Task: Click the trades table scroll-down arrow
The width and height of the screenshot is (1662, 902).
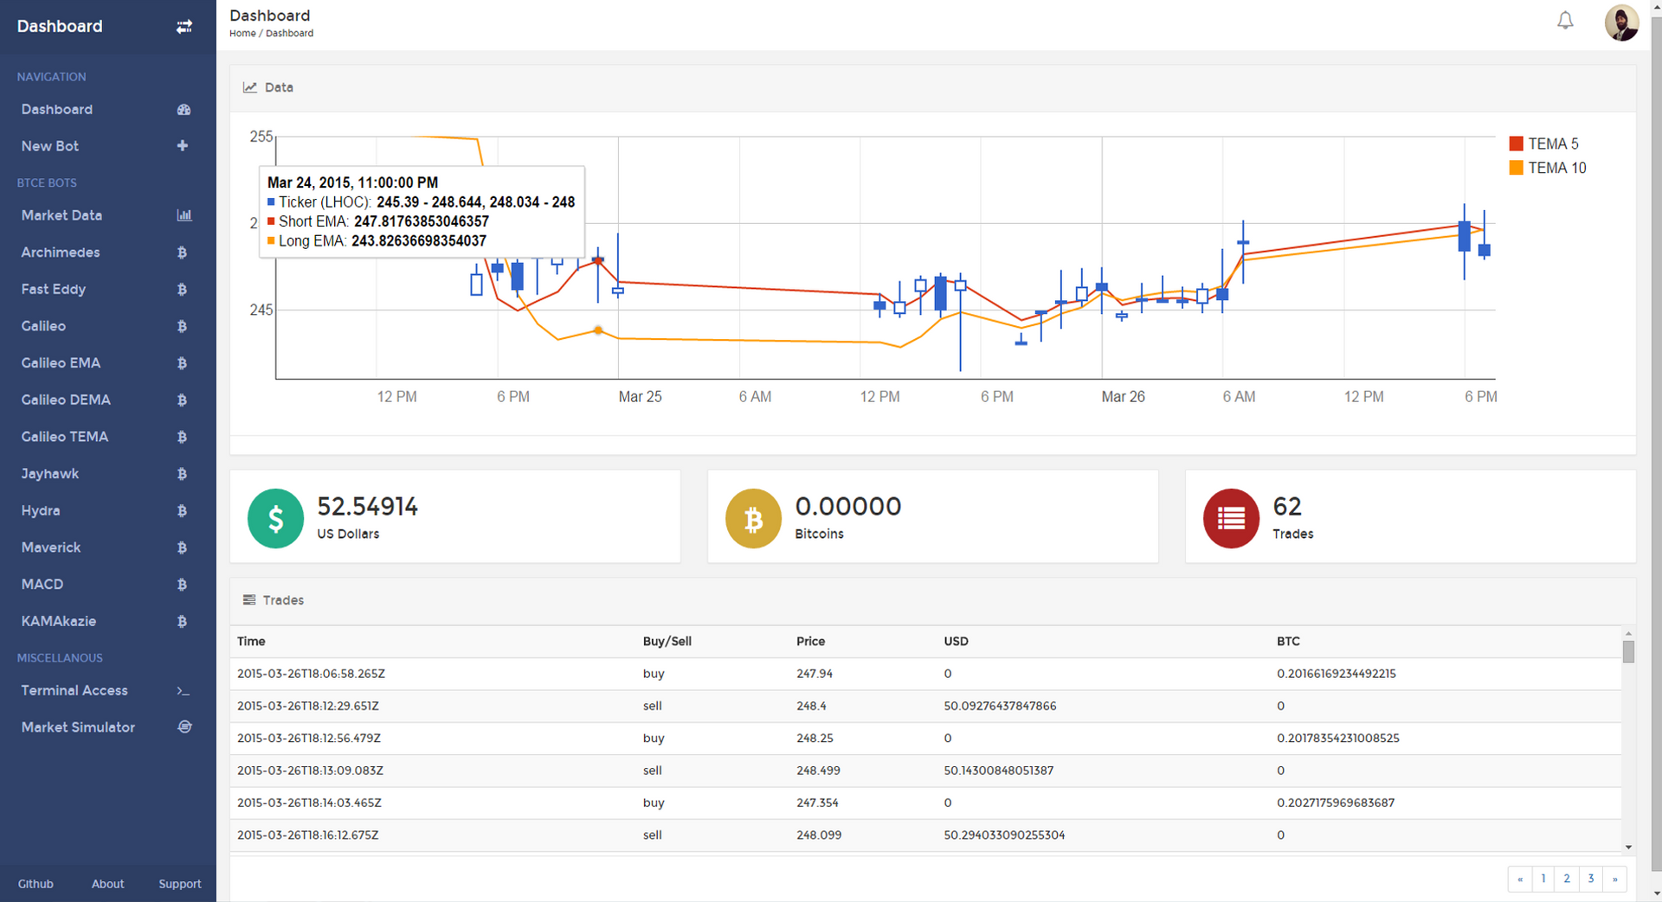Action: (x=1628, y=848)
